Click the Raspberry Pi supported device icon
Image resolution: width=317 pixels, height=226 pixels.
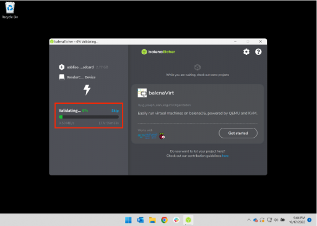coord(162,136)
